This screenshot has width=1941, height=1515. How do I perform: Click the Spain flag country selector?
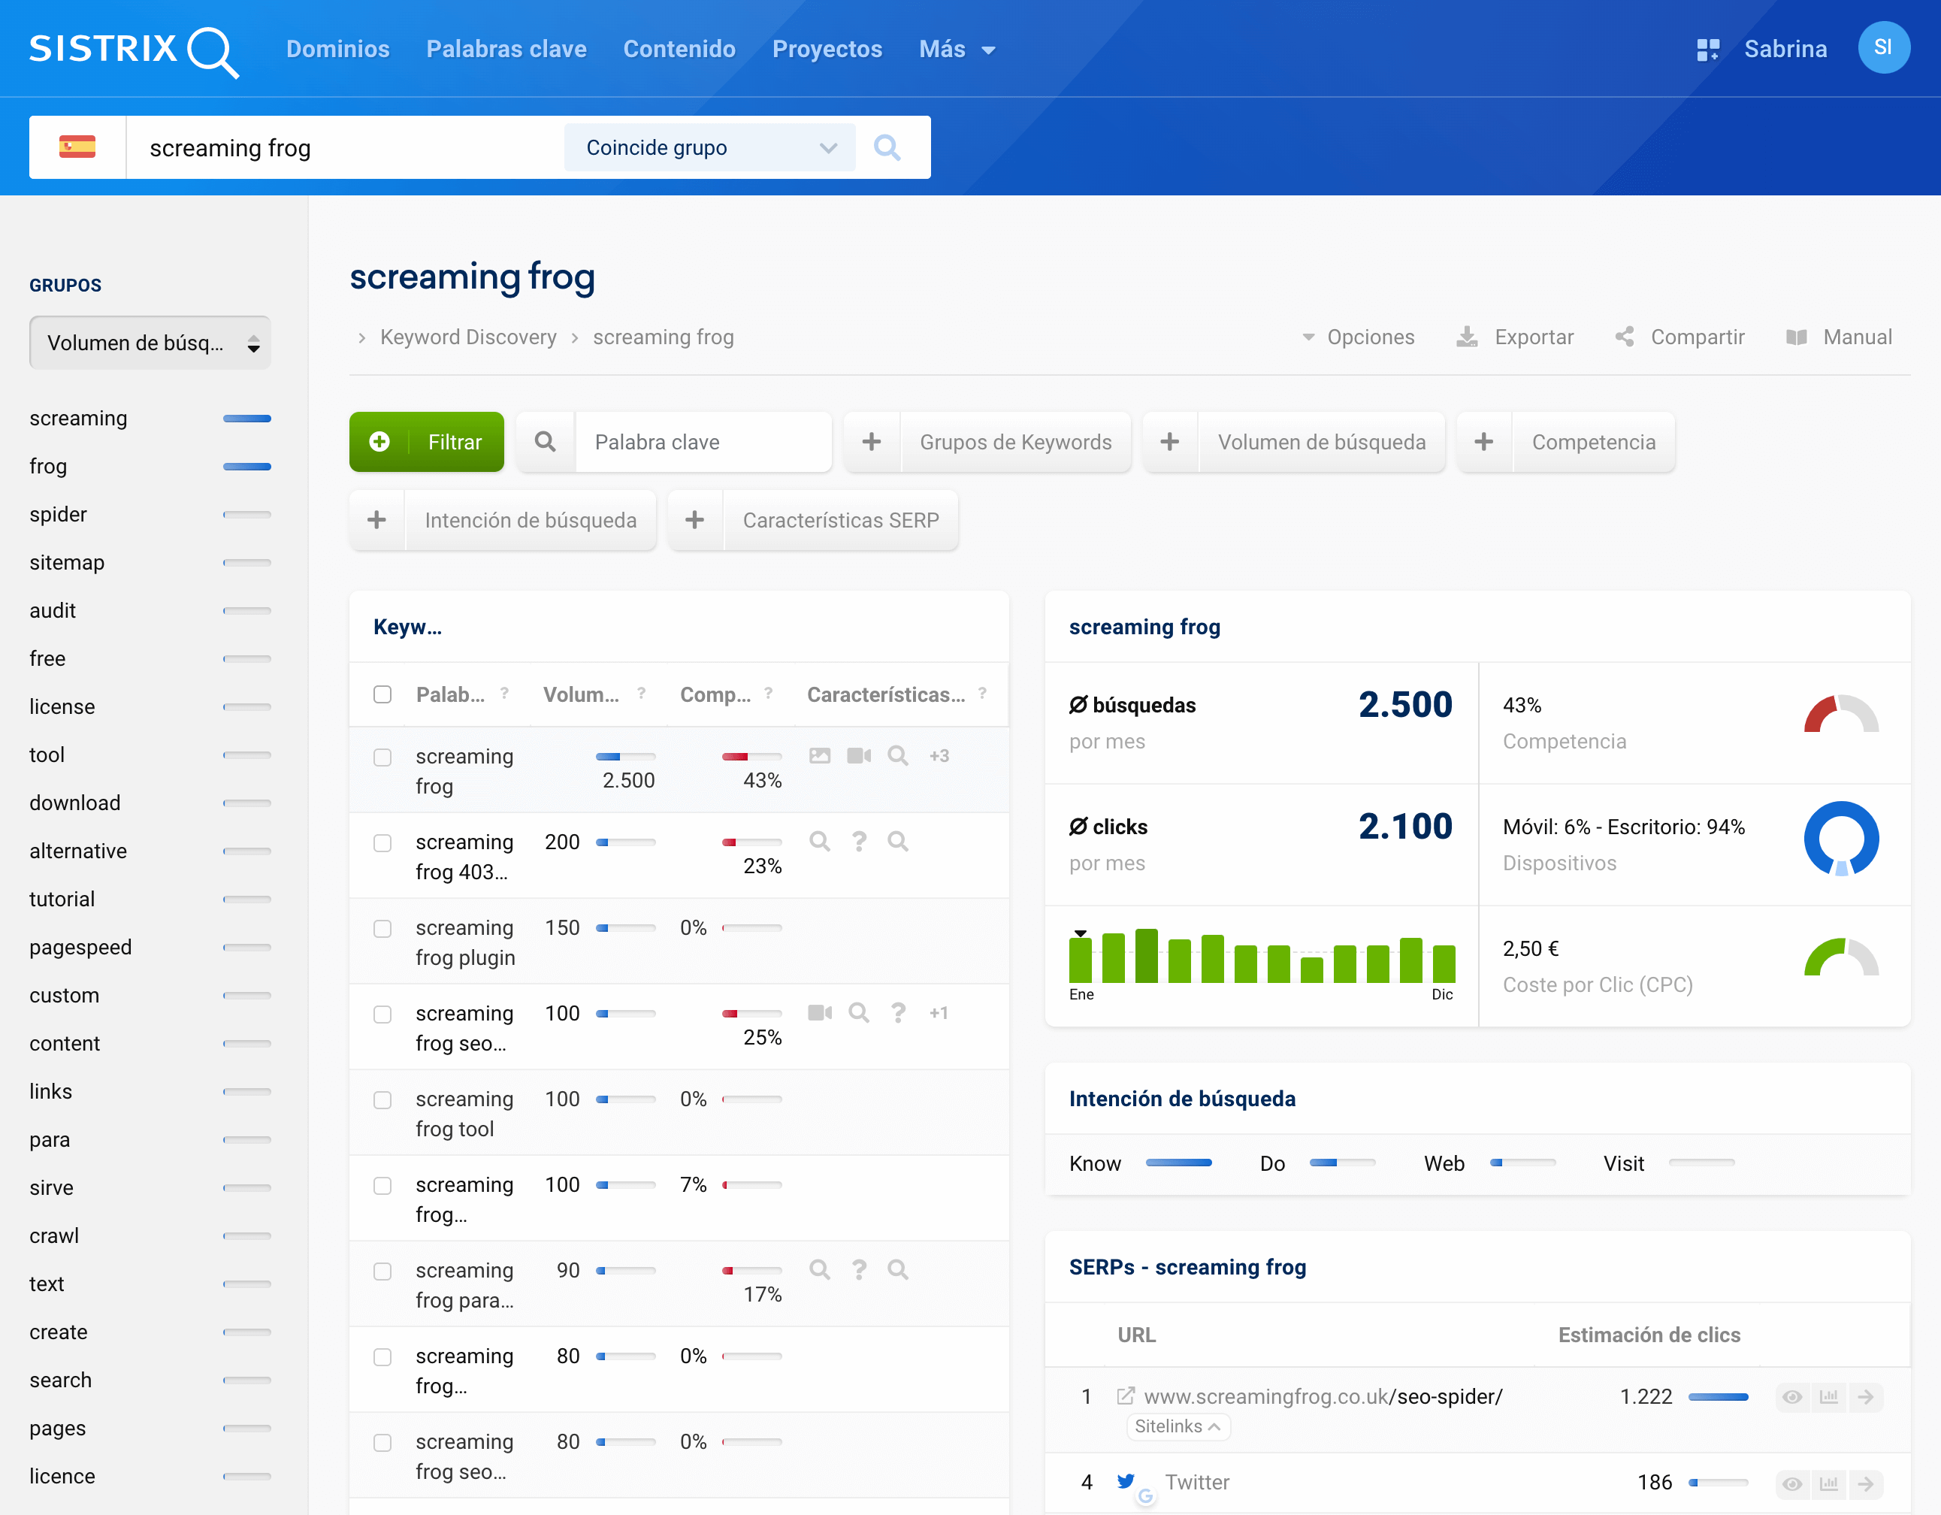[77, 147]
